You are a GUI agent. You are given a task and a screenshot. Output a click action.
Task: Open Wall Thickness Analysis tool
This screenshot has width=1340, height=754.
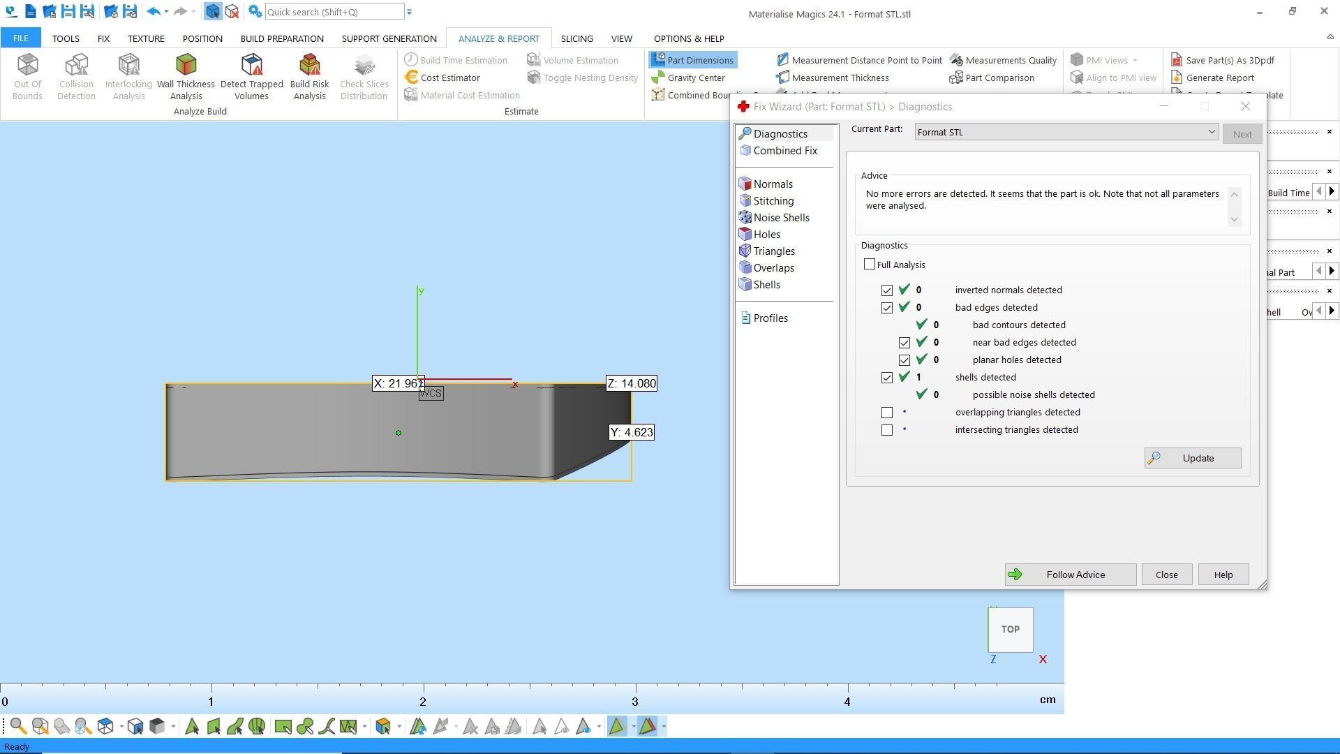pyautogui.click(x=186, y=77)
